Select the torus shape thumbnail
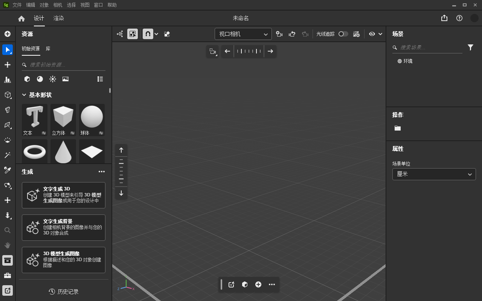 35,152
